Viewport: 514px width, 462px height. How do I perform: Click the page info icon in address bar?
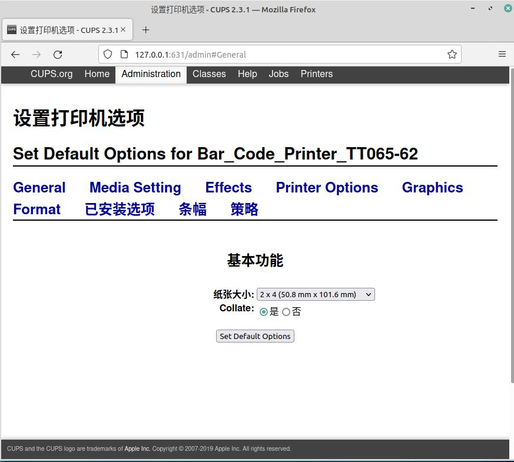pyautogui.click(x=124, y=55)
